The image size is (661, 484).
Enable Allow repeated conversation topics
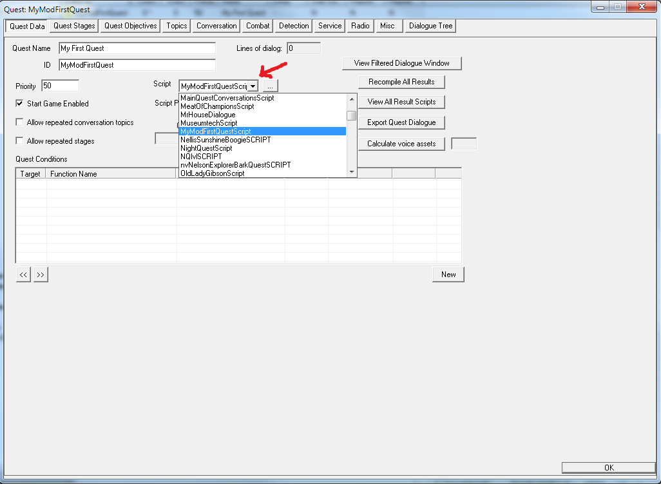pos(19,122)
